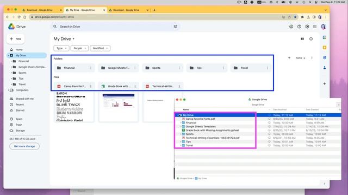Open more options for Financial folder card

coord(91,68)
